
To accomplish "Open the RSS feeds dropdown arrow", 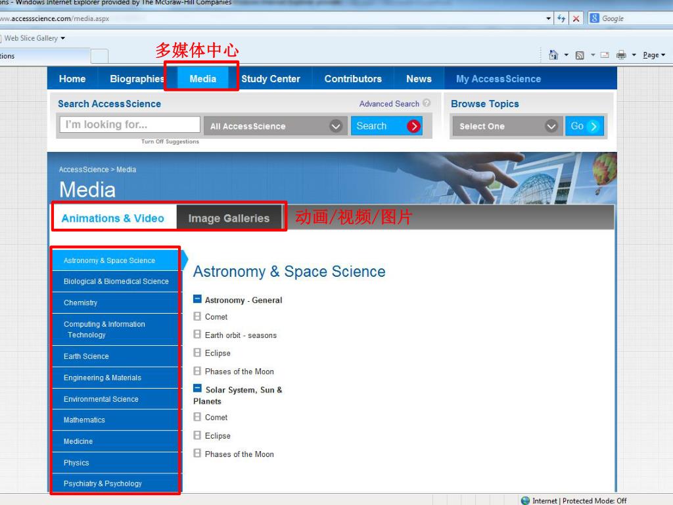I will click(593, 55).
